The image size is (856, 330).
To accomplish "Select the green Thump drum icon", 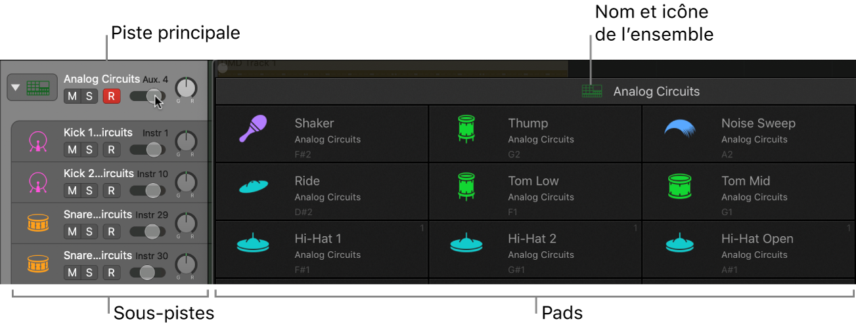I will [466, 129].
